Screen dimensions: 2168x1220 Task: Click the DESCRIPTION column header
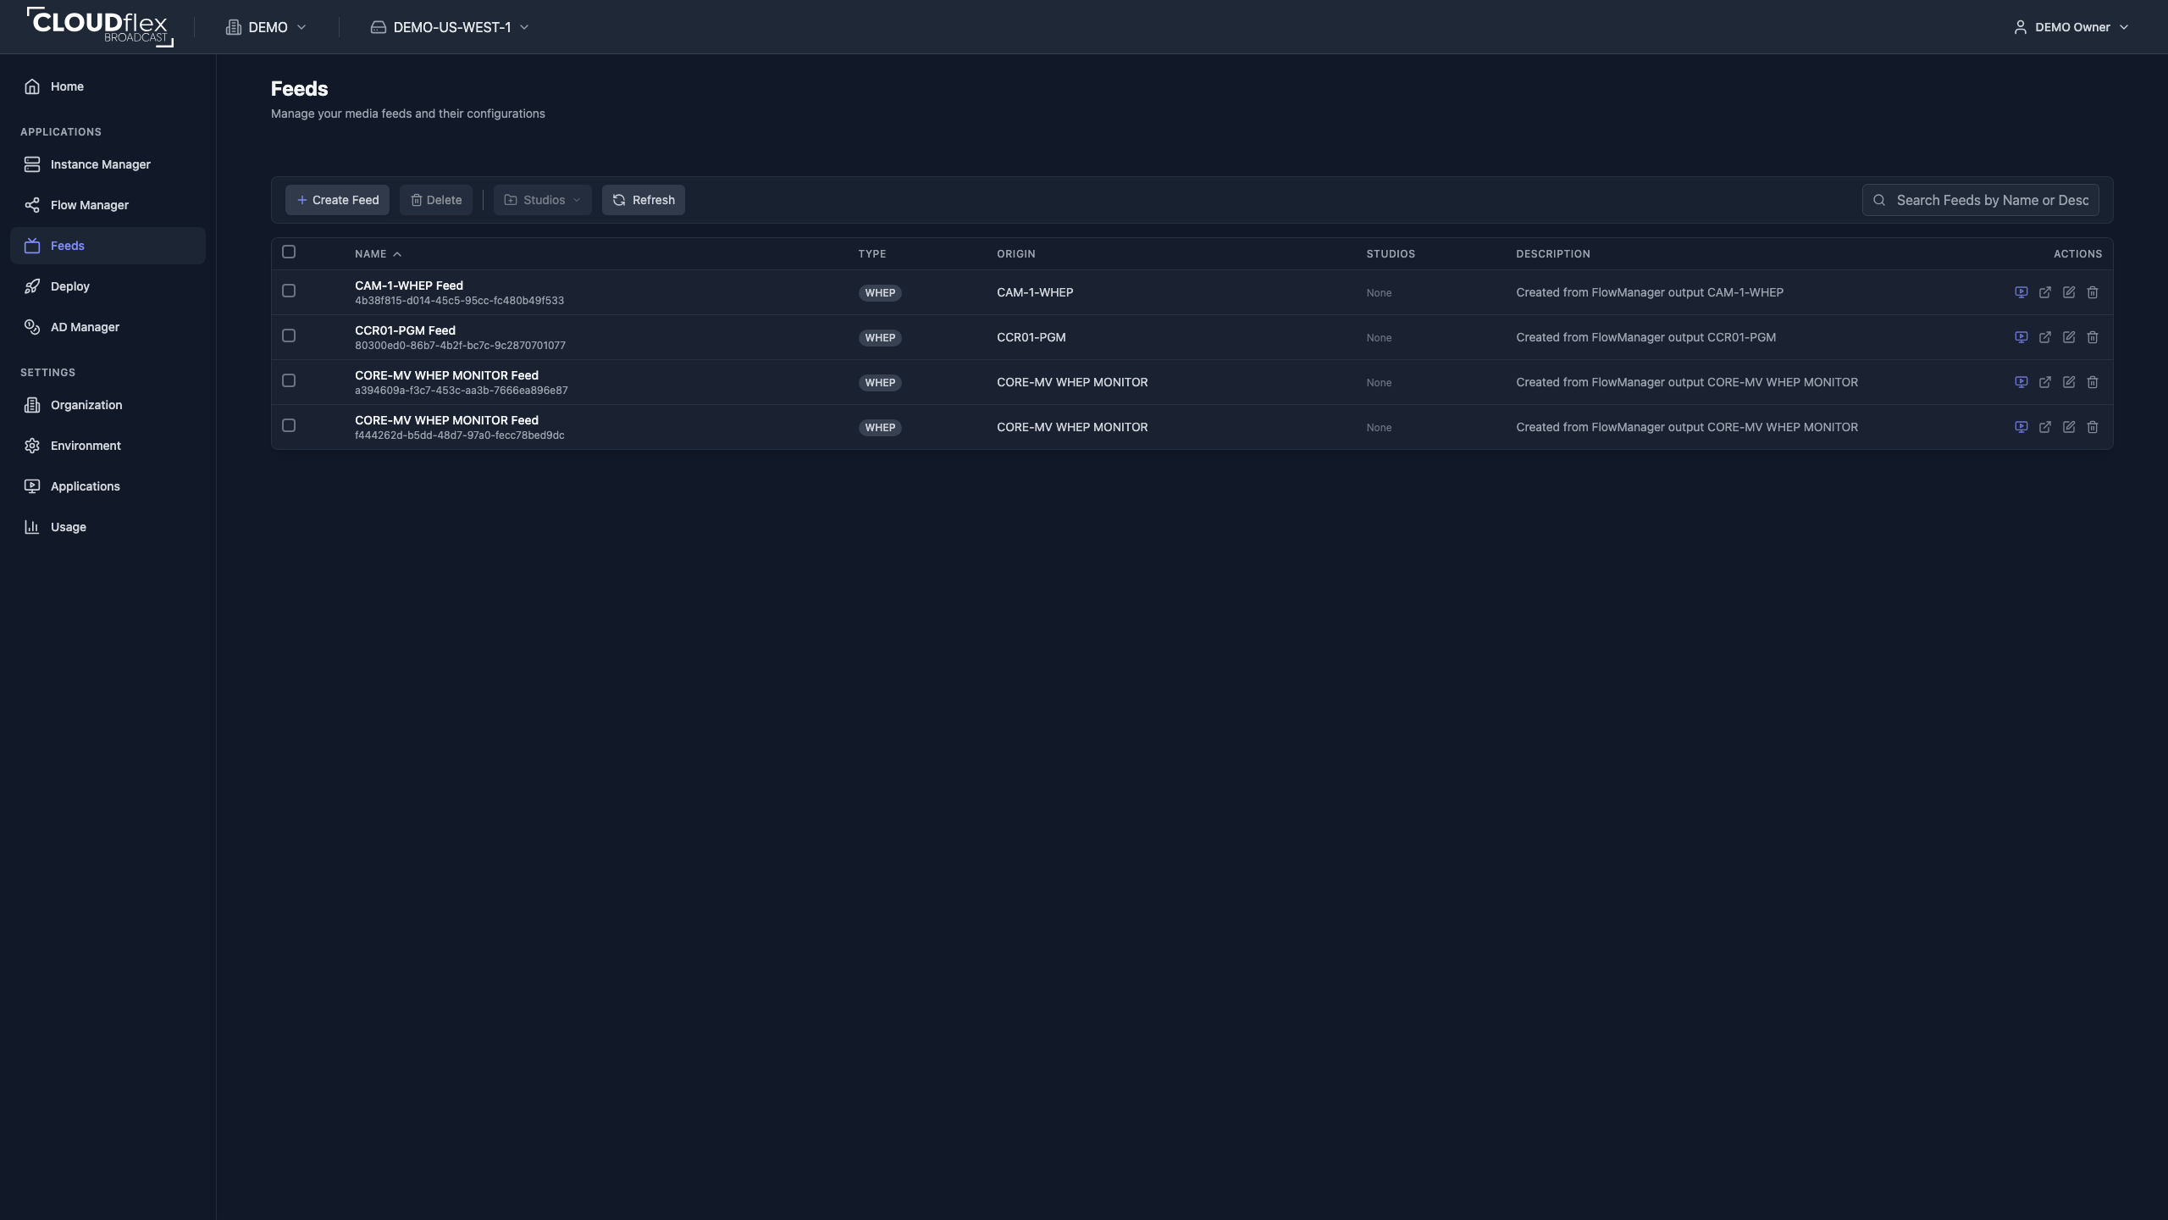pos(1552,254)
